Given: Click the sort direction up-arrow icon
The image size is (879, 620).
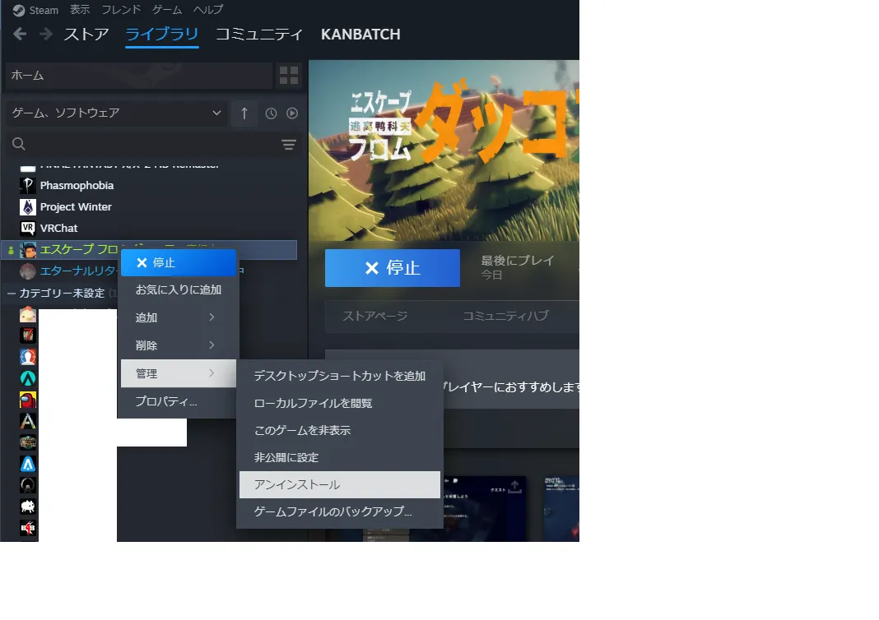Looking at the screenshot, I should click(244, 113).
